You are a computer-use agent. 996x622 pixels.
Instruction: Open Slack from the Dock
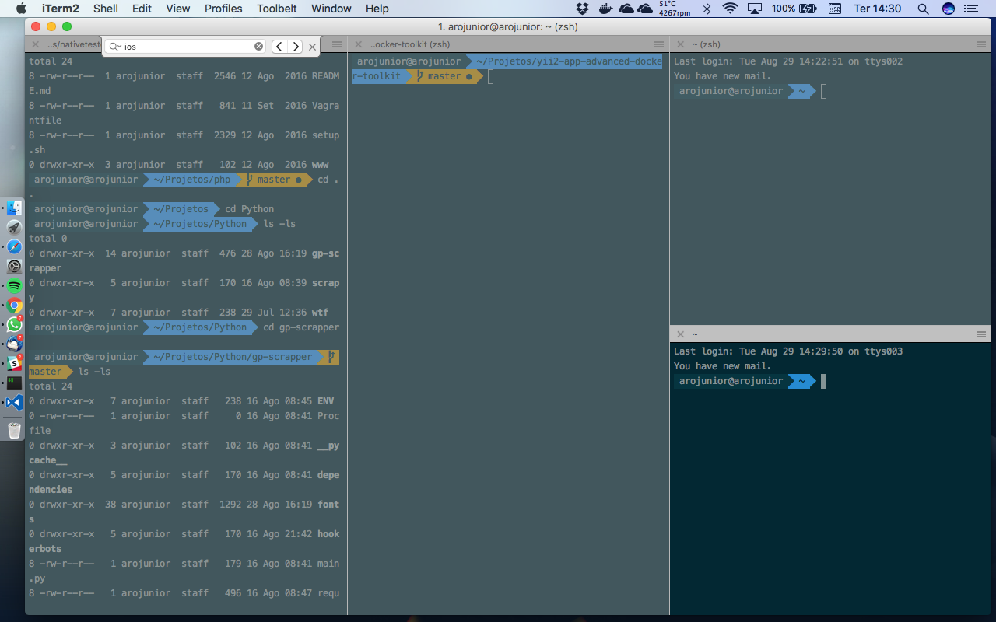point(15,363)
